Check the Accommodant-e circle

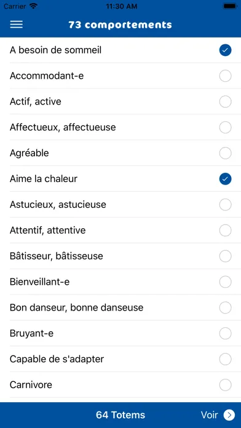coord(225,76)
